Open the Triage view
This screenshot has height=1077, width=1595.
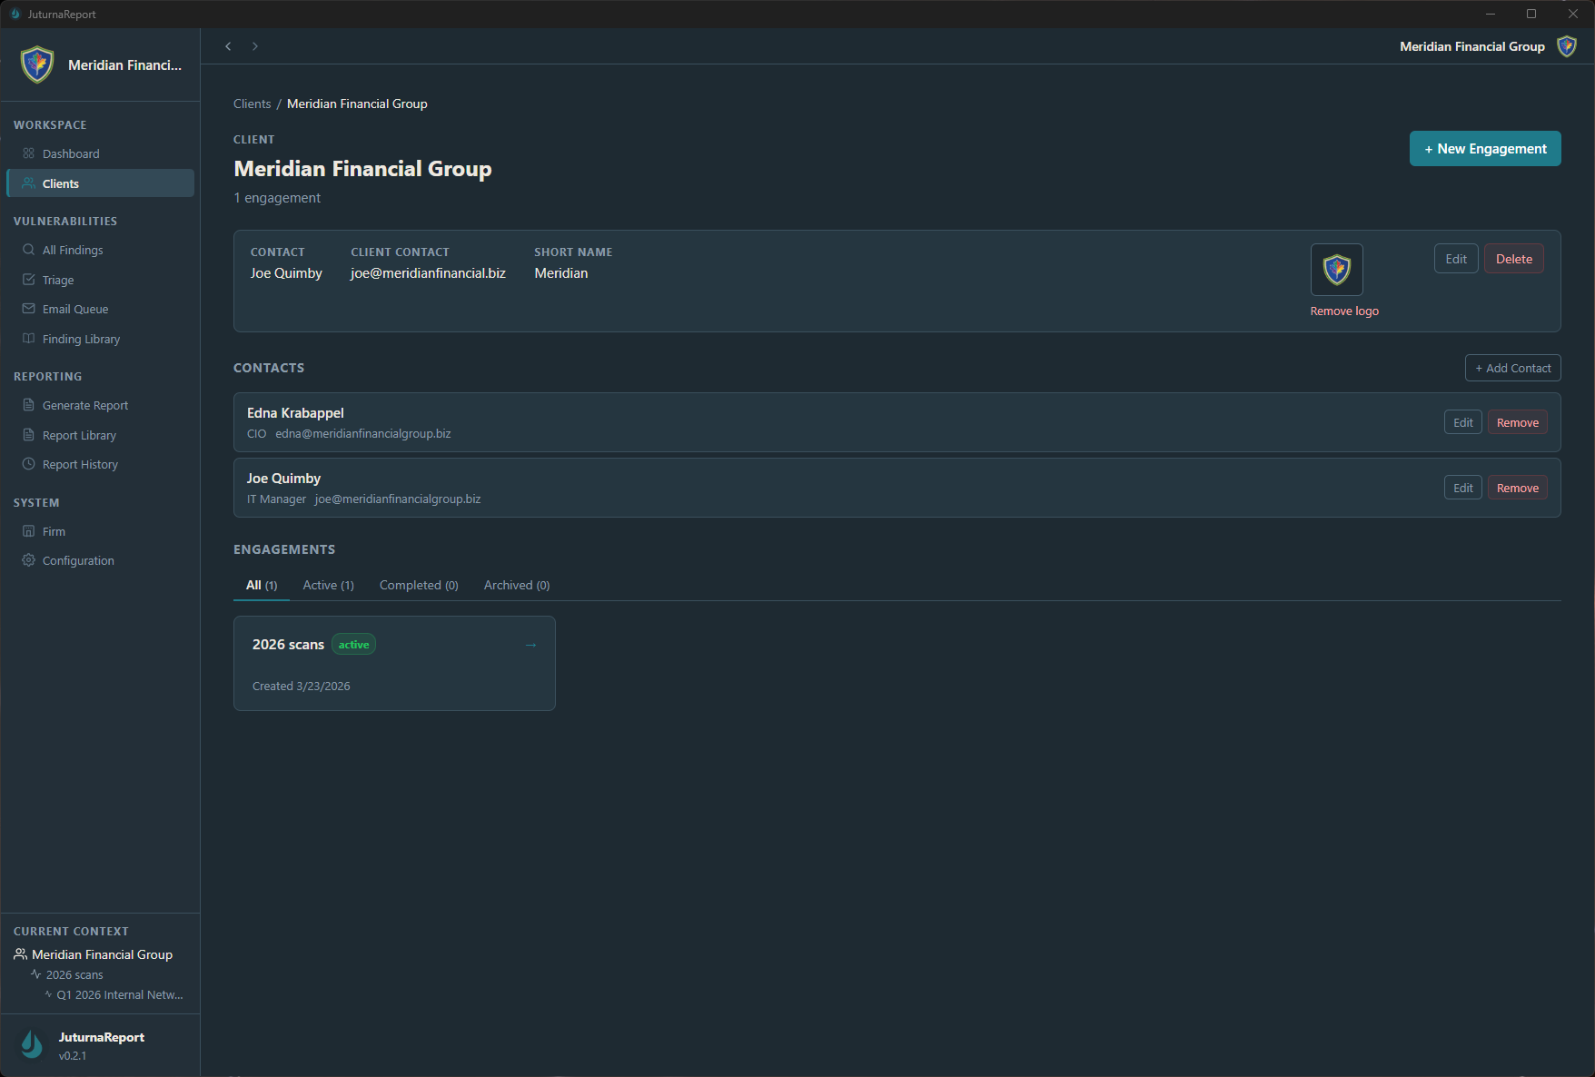[x=57, y=280]
